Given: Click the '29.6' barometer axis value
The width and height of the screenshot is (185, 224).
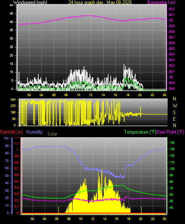Looking at the screenshot, I should point(172,43).
